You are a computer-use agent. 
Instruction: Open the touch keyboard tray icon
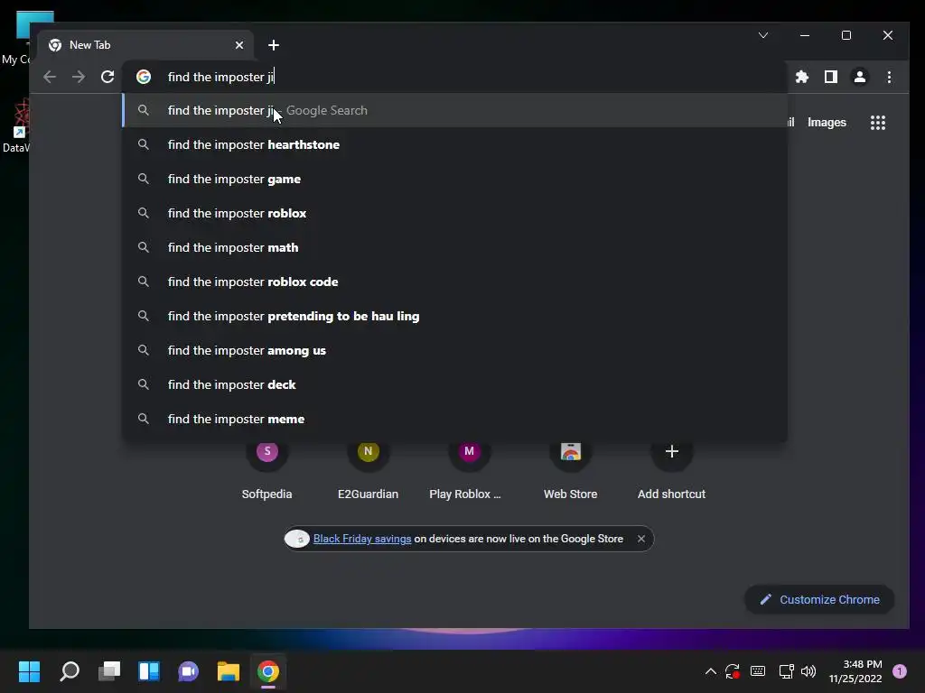tap(758, 671)
